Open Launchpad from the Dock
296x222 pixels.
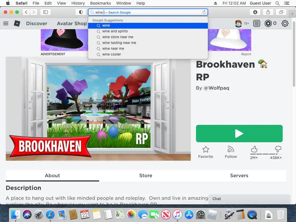click(x=39, y=214)
